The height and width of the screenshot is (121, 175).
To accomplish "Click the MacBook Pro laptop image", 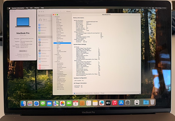I will tap(23, 22).
